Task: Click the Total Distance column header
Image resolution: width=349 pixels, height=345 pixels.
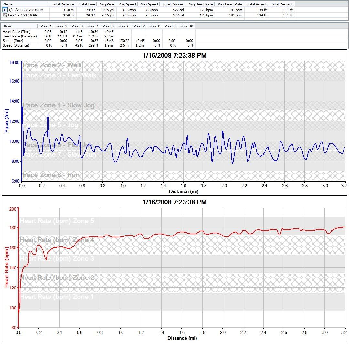Action: 63,4
